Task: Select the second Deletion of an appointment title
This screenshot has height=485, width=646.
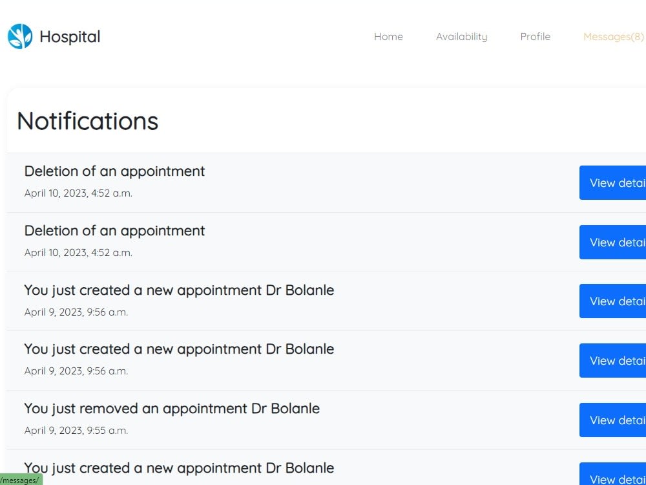Action: pyautogui.click(x=114, y=231)
